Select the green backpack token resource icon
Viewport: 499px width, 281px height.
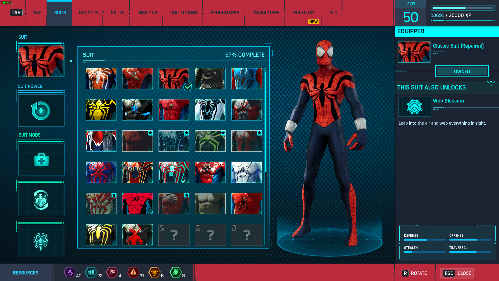pyautogui.click(x=175, y=272)
